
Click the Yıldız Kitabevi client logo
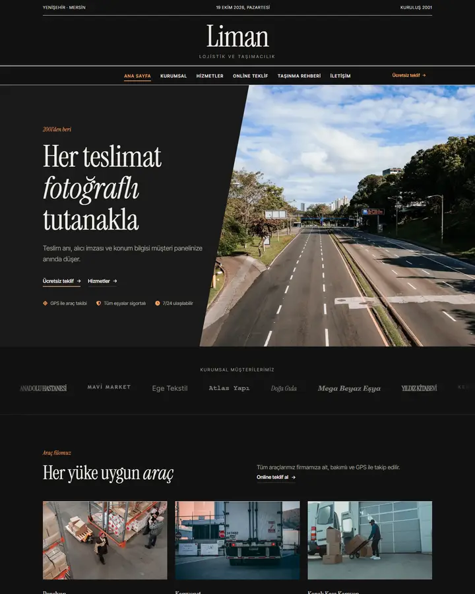(x=419, y=388)
